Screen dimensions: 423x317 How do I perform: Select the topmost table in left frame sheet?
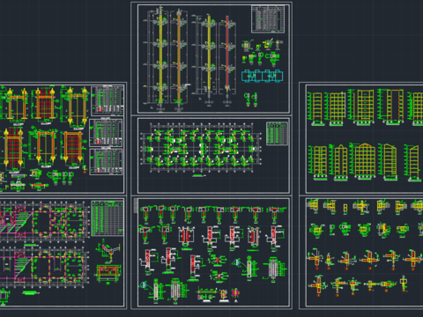[108, 100]
